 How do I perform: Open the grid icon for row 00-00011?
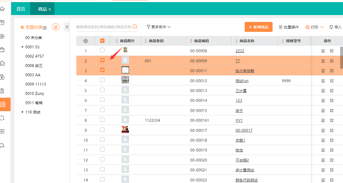[332, 71]
